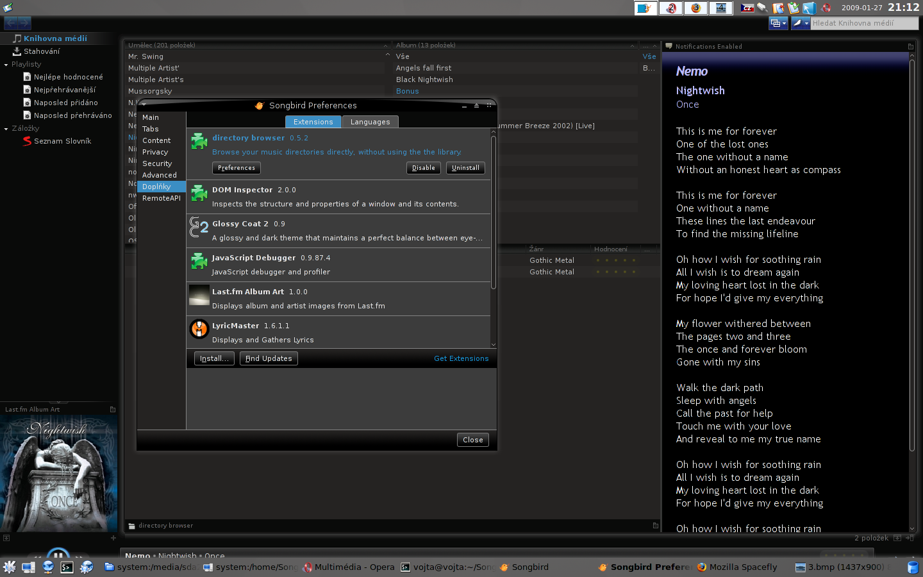This screenshot has height=577, width=923.
Task: Click the folder icon in the status bar
Action: point(132,526)
